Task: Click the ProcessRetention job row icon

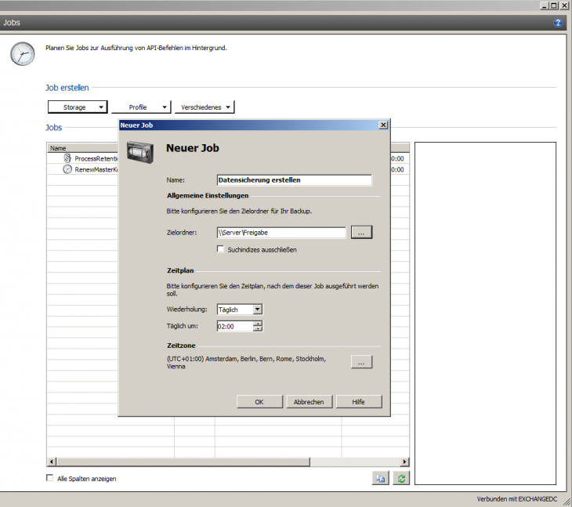Action: click(x=67, y=158)
